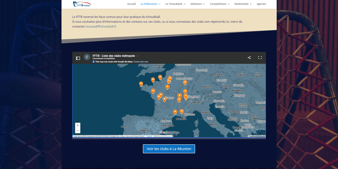Open Keyboard shortcuts on the map
This screenshot has height=169, width=338.
(x=257, y=136)
